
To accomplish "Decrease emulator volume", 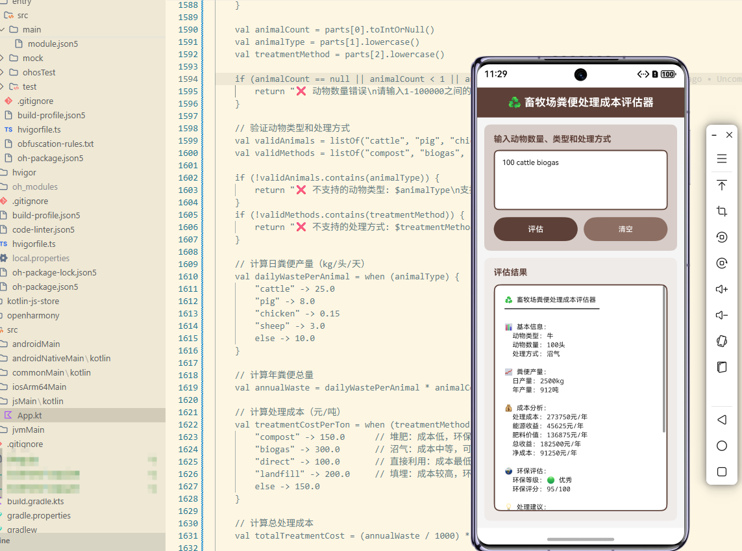I will pyautogui.click(x=721, y=315).
